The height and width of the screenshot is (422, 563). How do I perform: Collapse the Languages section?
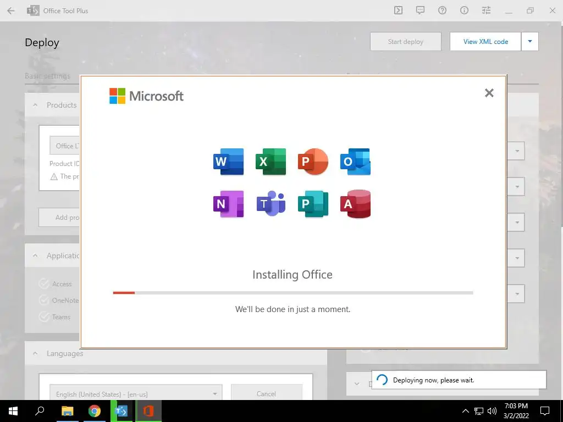tap(35, 353)
